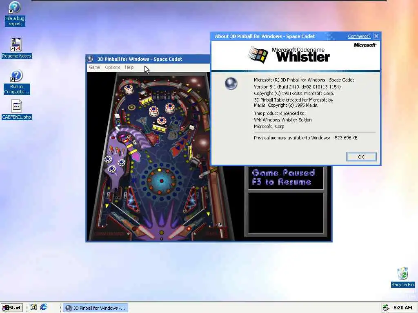
Task: Click the glowing blue center target on table
Action: click(x=161, y=181)
